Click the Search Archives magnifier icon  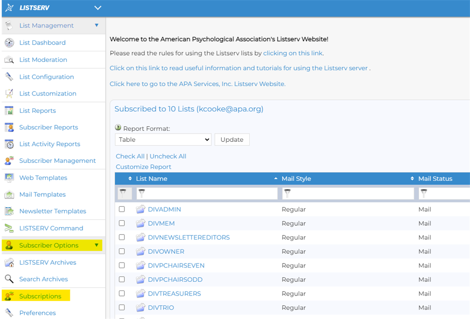(x=9, y=279)
